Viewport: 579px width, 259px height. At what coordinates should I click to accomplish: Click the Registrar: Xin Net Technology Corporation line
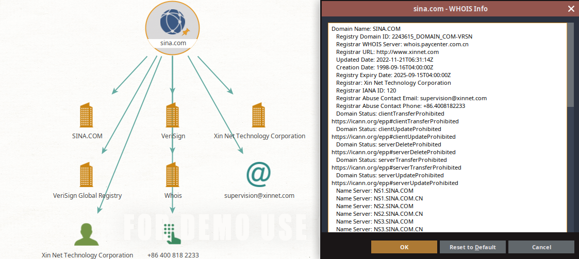pyautogui.click(x=393, y=83)
